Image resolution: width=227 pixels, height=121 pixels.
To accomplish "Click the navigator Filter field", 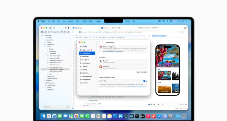I will (55, 107).
